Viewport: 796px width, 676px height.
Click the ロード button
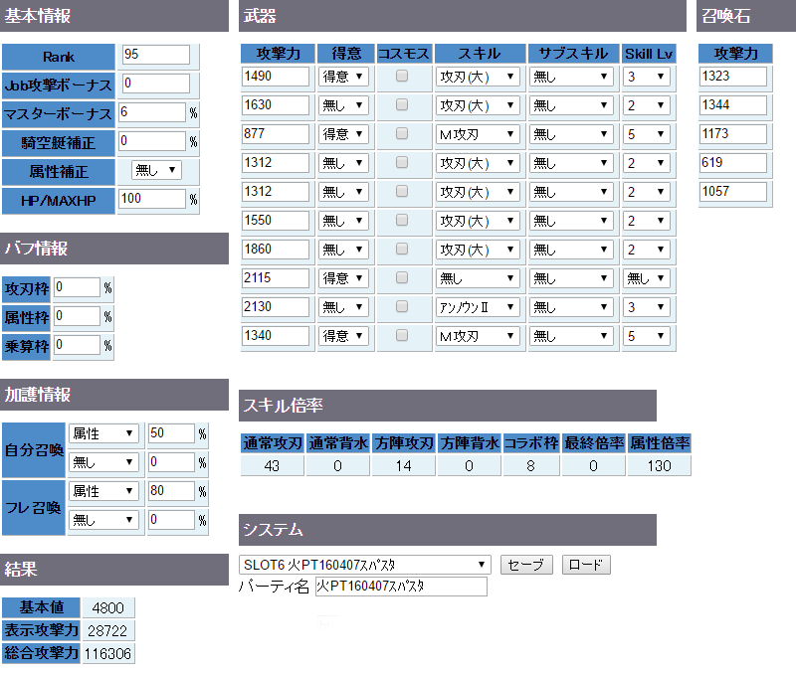click(586, 565)
